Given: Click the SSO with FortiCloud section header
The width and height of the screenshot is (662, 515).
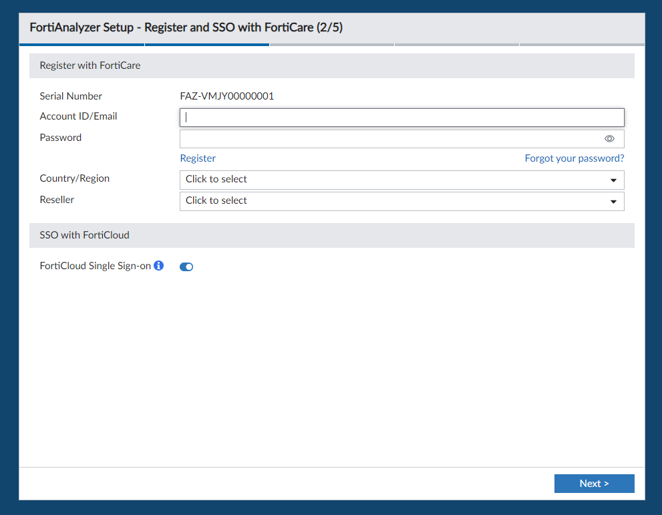Looking at the screenshot, I should coord(84,235).
